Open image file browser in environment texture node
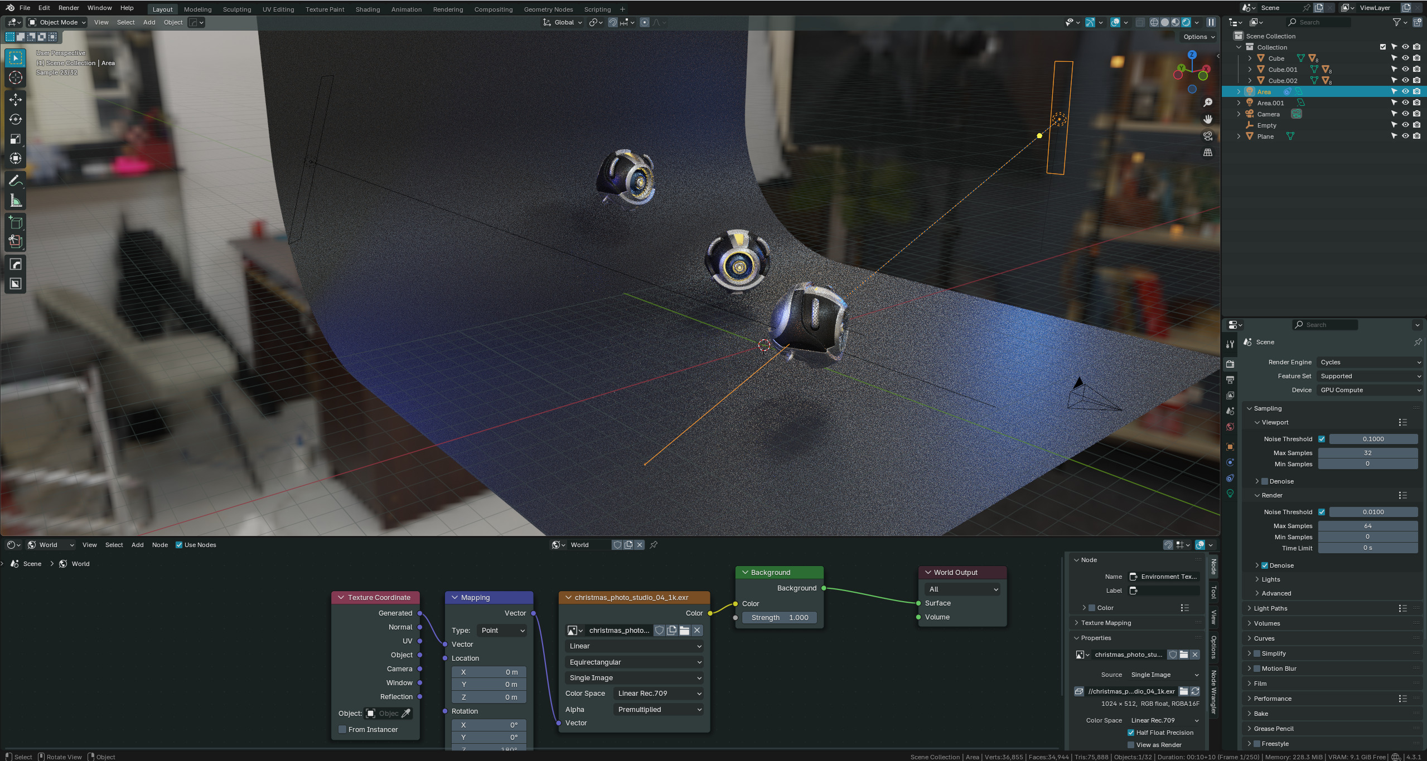1427x761 pixels. click(x=684, y=630)
